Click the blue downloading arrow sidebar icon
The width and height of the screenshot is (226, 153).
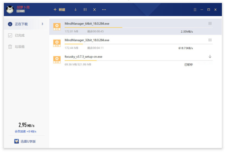tap(10, 24)
